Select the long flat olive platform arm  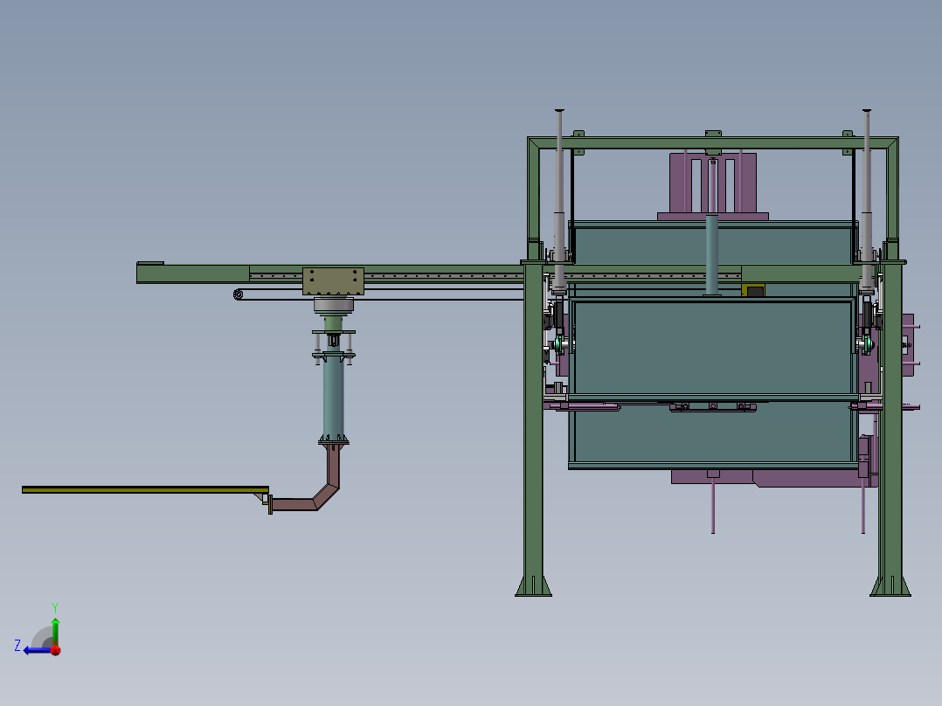[144, 489]
